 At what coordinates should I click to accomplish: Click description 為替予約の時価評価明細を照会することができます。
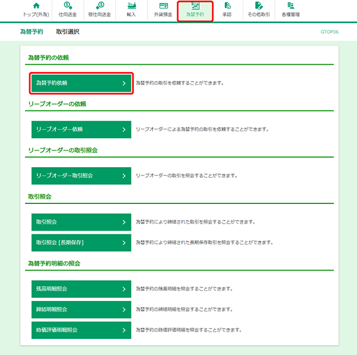189,330
